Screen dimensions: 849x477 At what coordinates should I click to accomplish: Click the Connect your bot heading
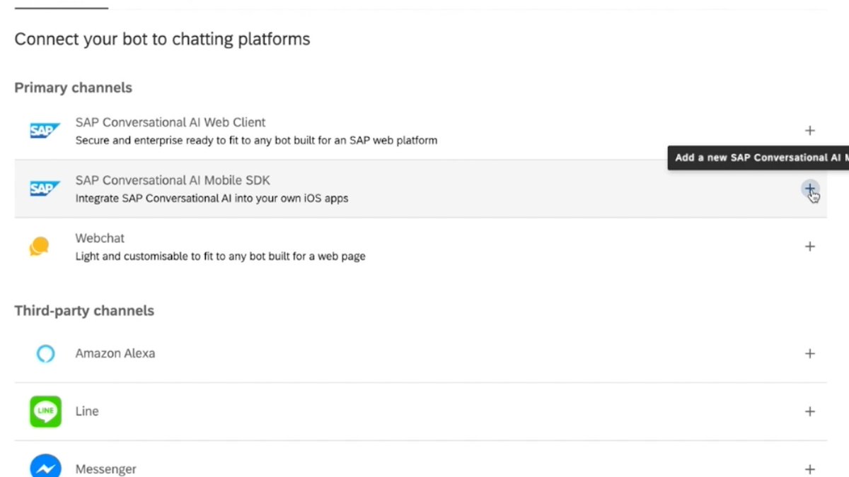coord(162,39)
